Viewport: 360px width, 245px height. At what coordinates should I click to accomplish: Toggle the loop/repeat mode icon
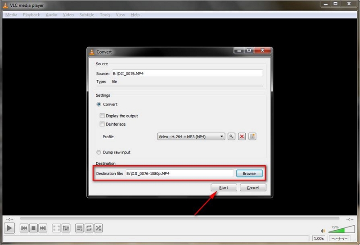click(x=89, y=228)
